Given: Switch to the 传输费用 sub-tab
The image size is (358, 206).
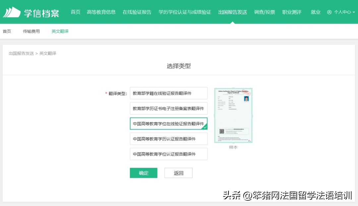Looking at the screenshot, I should coord(31,31).
